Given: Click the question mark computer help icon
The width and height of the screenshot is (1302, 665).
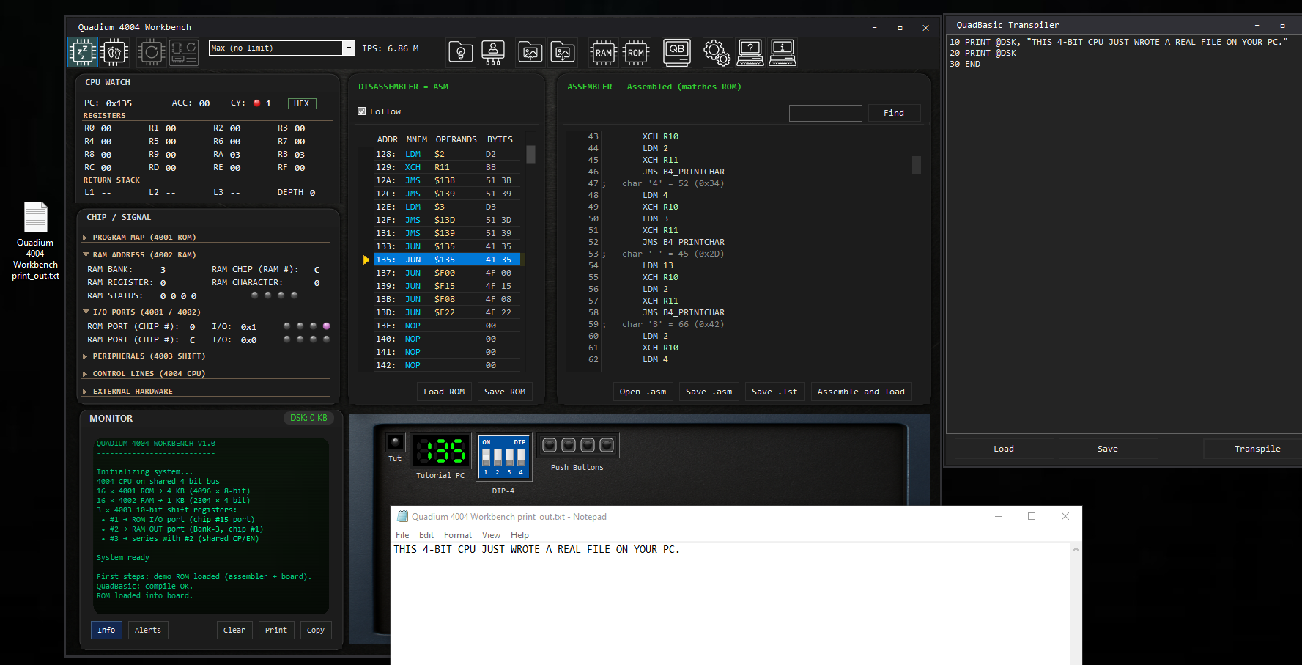Looking at the screenshot, I should pyautogui.click(x=750, y=53).
